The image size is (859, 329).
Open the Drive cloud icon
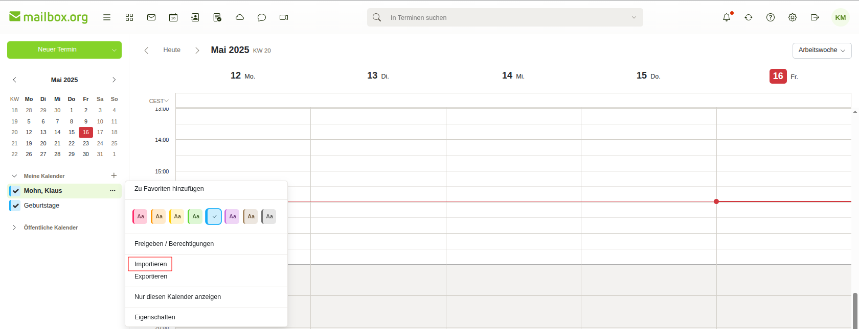(240, 17)
